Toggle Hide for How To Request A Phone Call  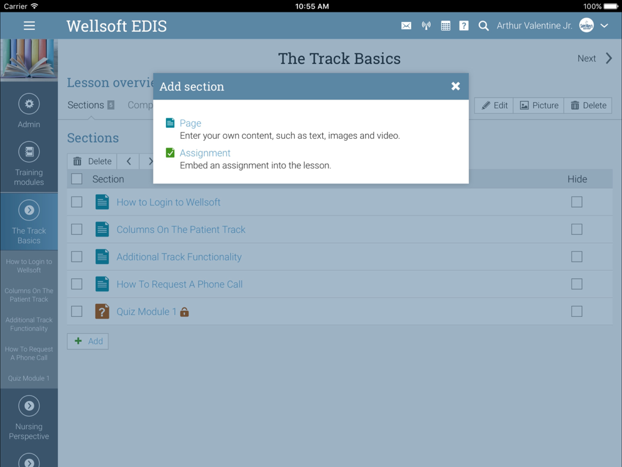coord(577,285)
